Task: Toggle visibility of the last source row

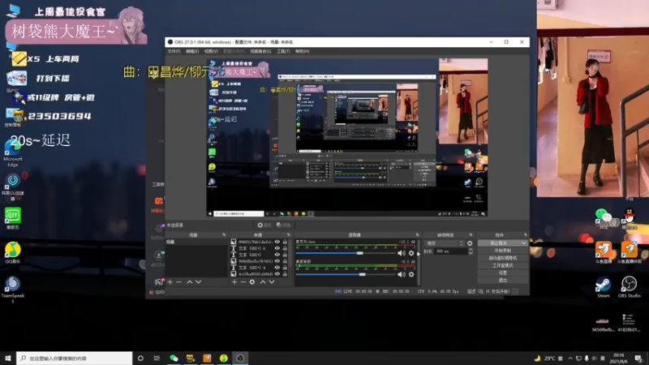Action: [277, 274]
